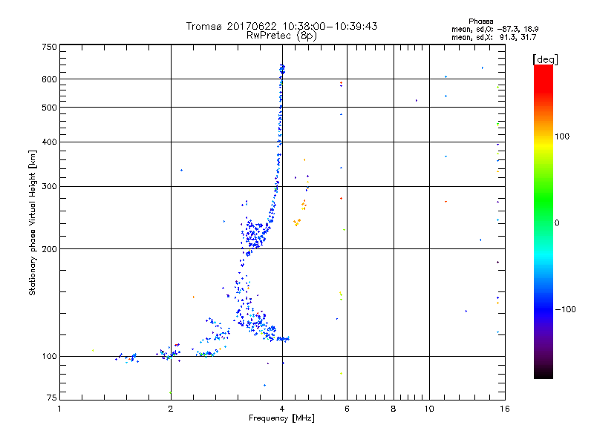594x445 pixels.
Task: Click the colorbar tick label '100'
Action: 562,136
